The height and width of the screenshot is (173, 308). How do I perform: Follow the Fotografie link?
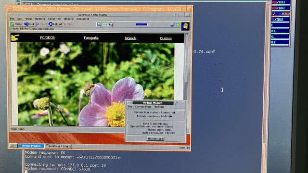[91, 38]
